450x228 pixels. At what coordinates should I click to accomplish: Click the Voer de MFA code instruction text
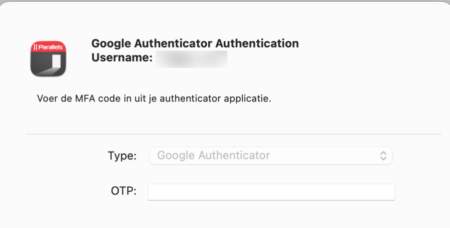tap(154, 98)
